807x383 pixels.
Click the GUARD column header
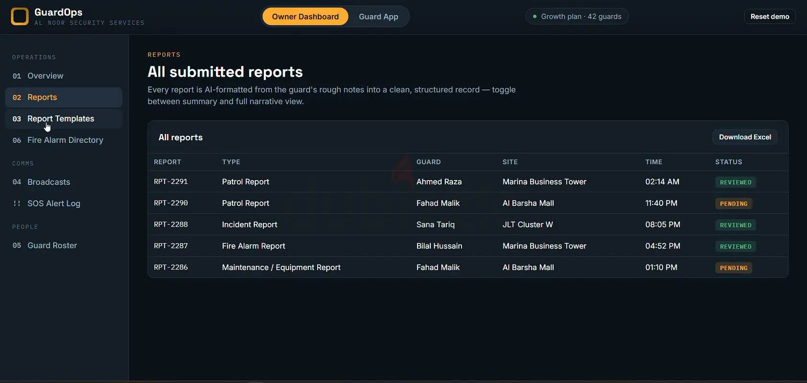(x=428, y=162)
